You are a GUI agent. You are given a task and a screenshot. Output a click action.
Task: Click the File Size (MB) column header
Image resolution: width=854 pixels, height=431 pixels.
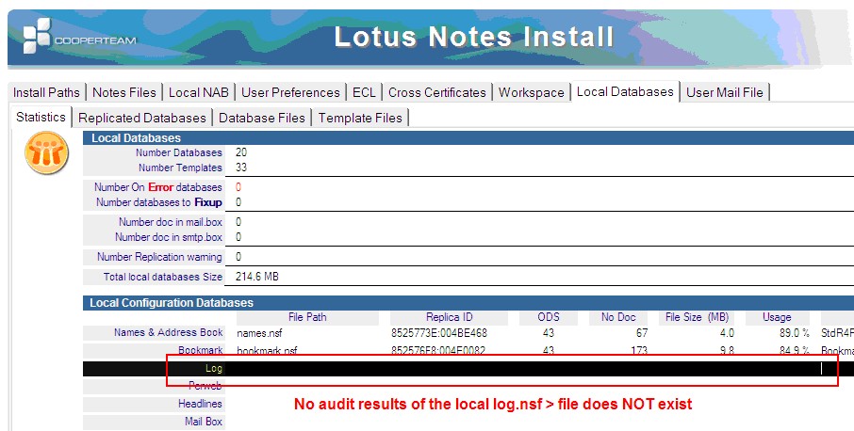[x=697, y=317]
